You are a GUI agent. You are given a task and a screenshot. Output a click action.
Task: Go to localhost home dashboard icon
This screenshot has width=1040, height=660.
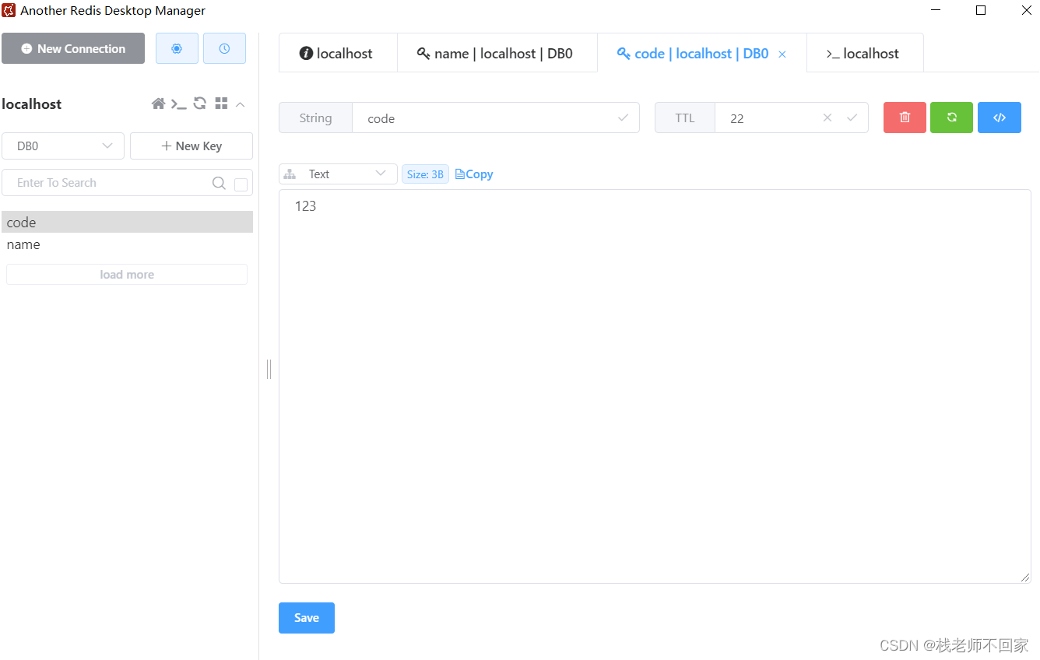point(158,104)
